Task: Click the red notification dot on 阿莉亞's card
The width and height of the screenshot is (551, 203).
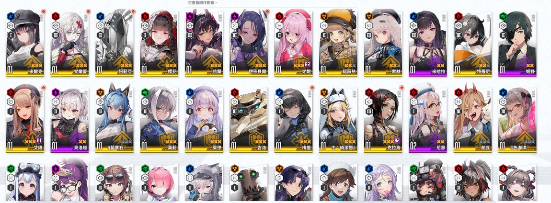Action: (x=133, y=11)
